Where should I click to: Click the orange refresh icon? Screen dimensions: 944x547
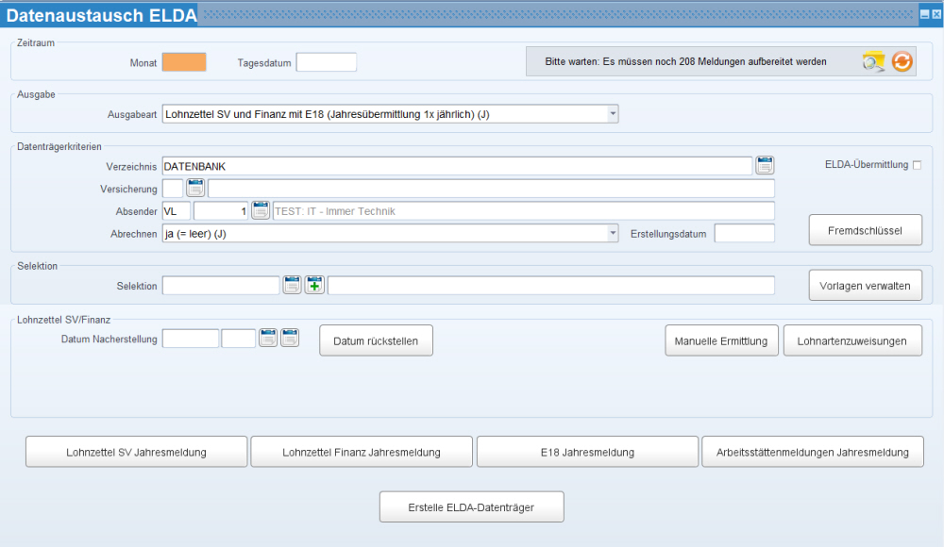point(902,61)
